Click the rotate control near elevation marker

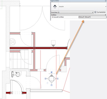tap(47, 83)
